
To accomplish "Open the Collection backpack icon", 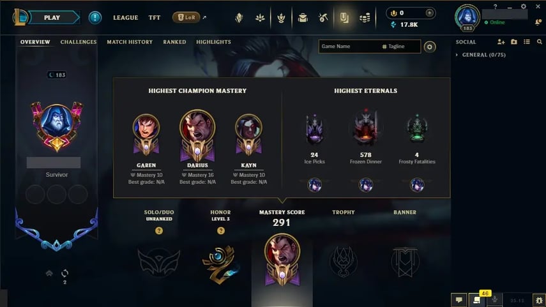I will 303,17.
